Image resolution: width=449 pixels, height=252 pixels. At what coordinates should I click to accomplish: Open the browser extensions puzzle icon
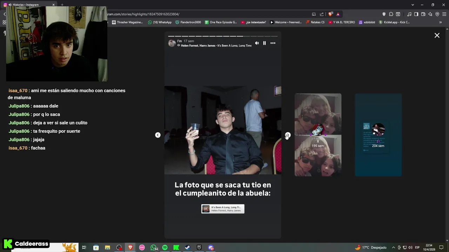[391, 14]
